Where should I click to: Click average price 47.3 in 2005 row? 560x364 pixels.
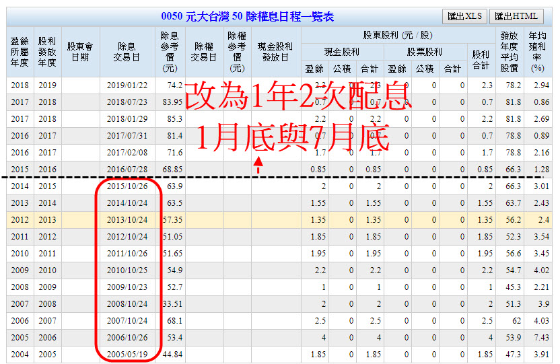tap(513, 355)
